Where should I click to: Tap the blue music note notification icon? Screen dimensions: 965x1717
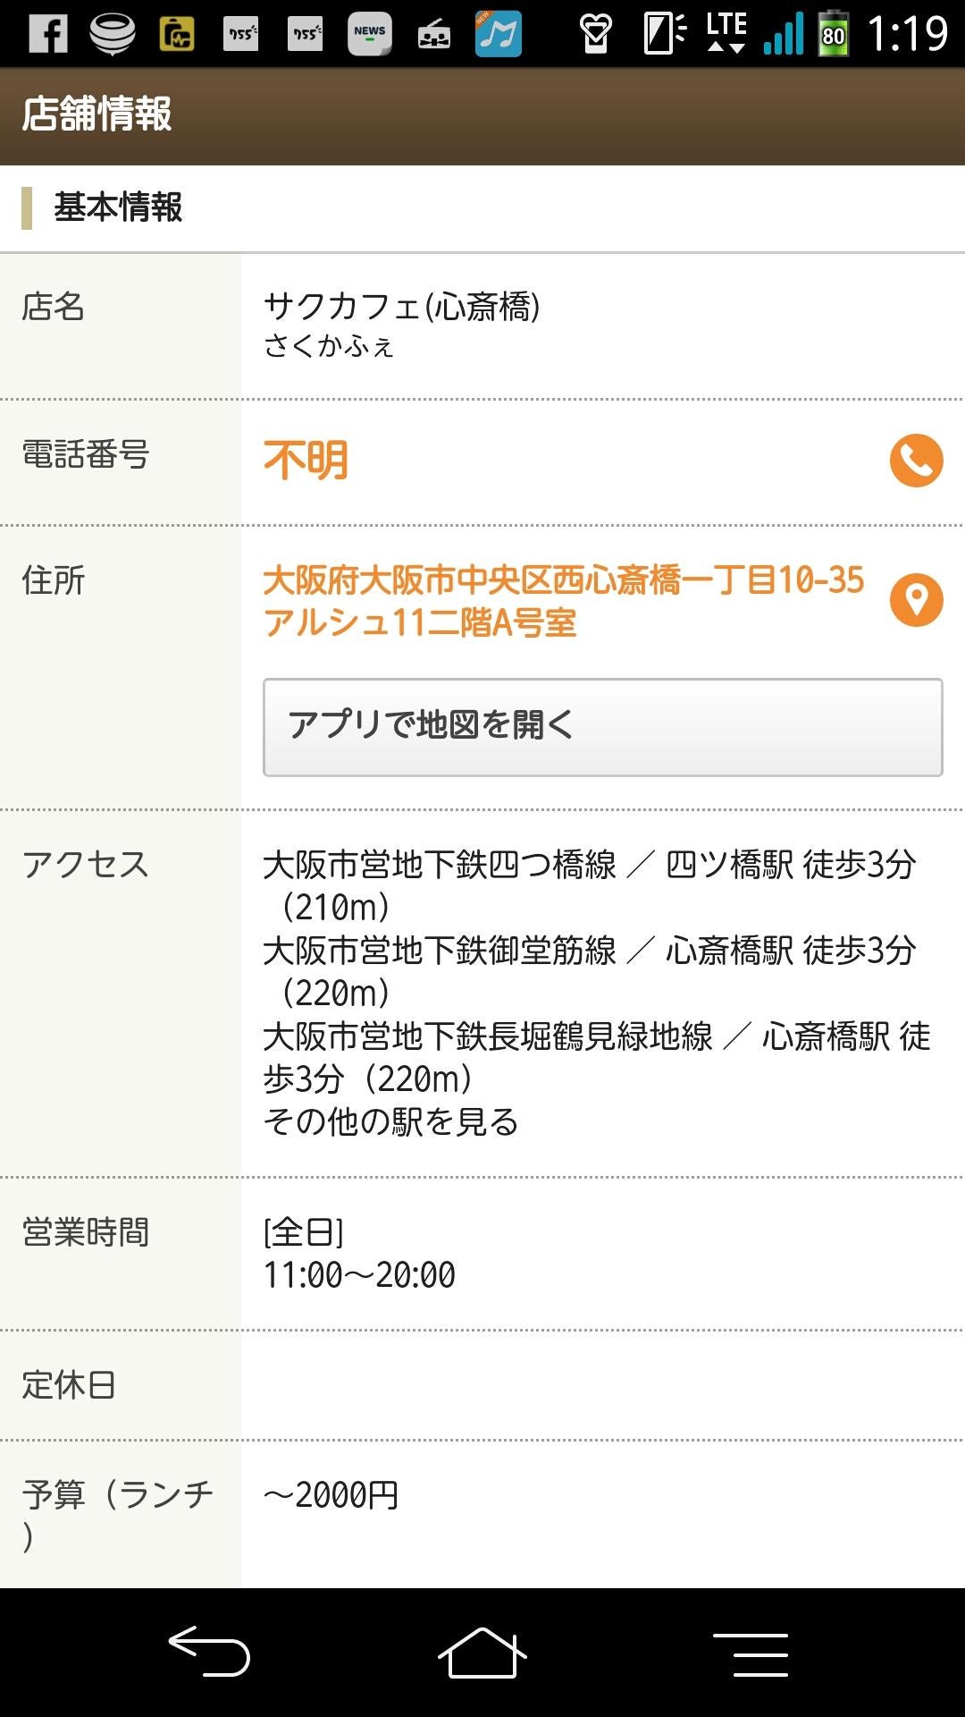498,34
